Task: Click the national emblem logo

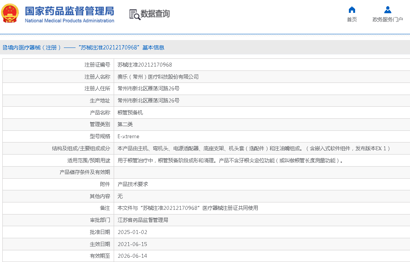Action: tap(10, 13)
